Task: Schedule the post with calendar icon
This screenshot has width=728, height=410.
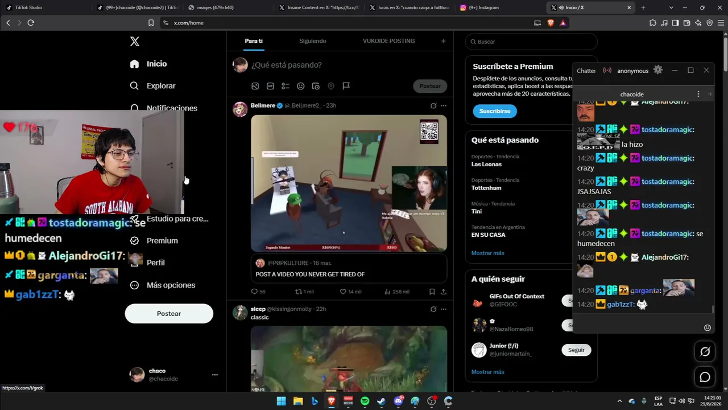Action: pos(316,86)
